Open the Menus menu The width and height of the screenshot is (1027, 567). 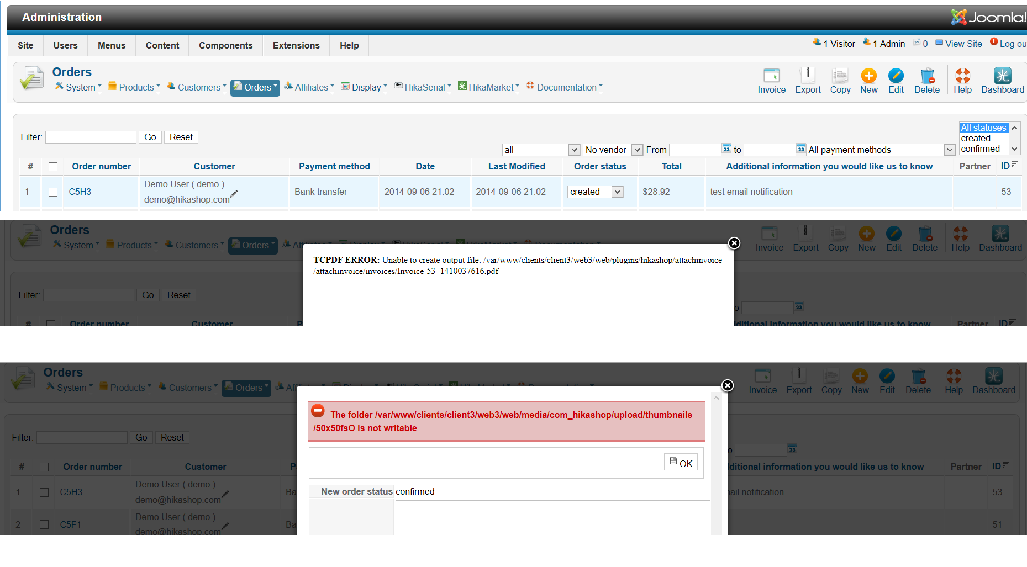click(112, 45)
